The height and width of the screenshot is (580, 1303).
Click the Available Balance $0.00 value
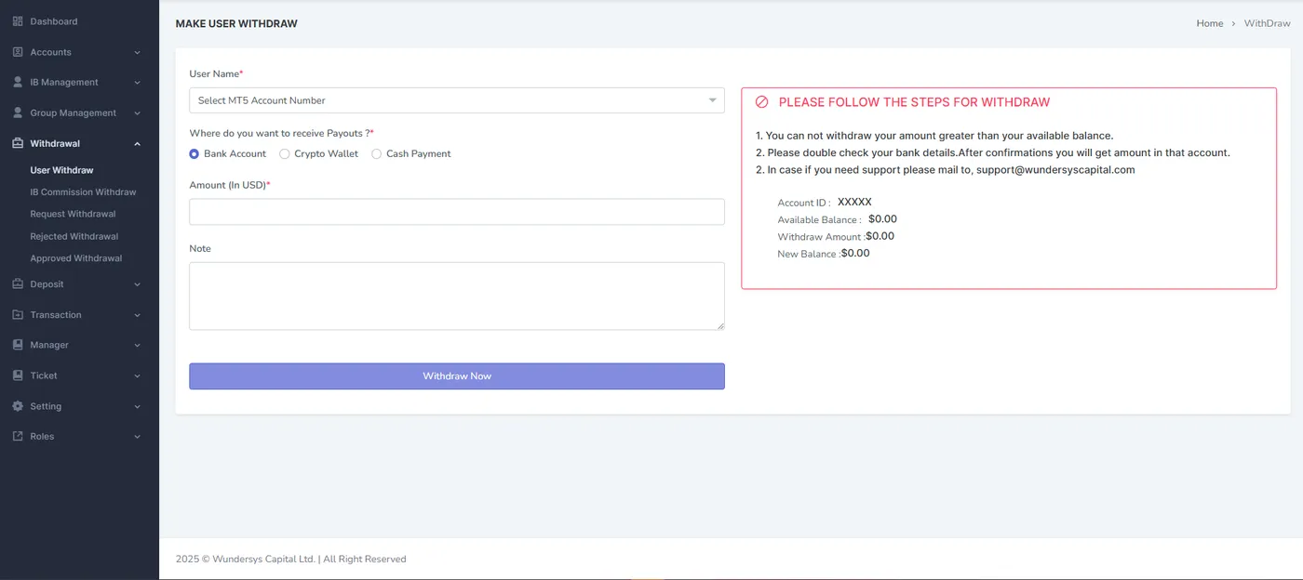pos(882,219)
